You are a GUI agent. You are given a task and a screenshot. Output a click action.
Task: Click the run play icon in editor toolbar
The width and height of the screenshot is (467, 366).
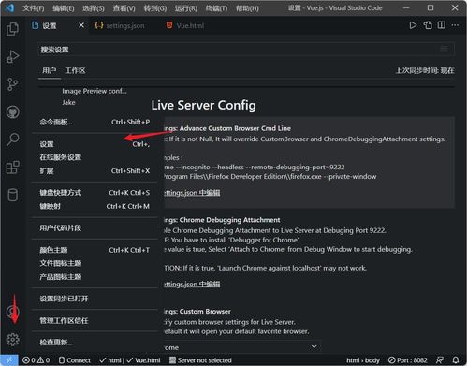[x=413, y=25]
